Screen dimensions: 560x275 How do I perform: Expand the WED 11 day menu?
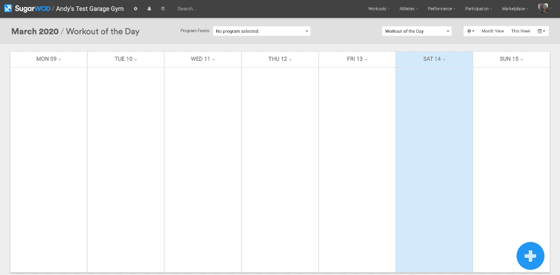tap(203, 59)
